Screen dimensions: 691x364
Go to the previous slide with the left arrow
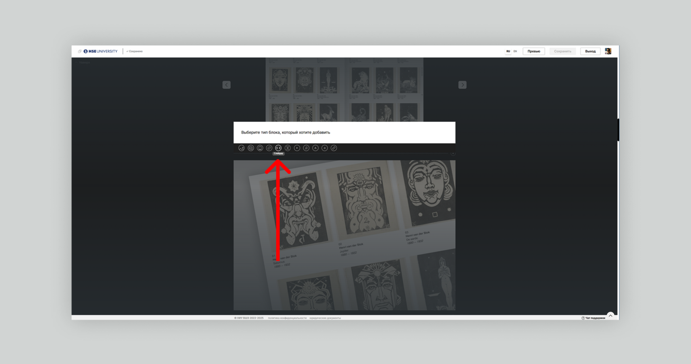click(226, 85)
